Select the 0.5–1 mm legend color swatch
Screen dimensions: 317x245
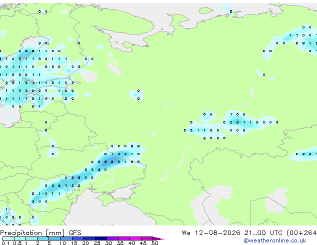tap(20, 238)
